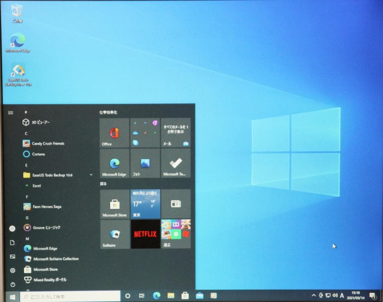The image size is (383, 302).
Task: Open the Microsoft Store tile
Action: tap(114, 204)
